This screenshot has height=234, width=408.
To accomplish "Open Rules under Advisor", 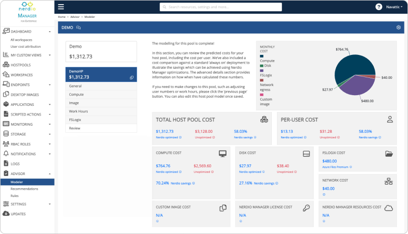I will [x=15, y=196].
